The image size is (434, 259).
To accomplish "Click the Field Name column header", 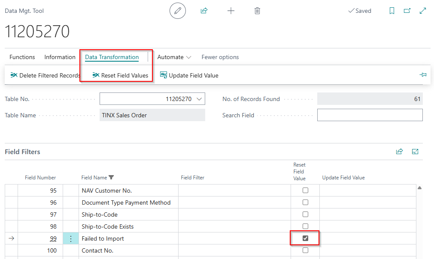I will pos(94,178).
